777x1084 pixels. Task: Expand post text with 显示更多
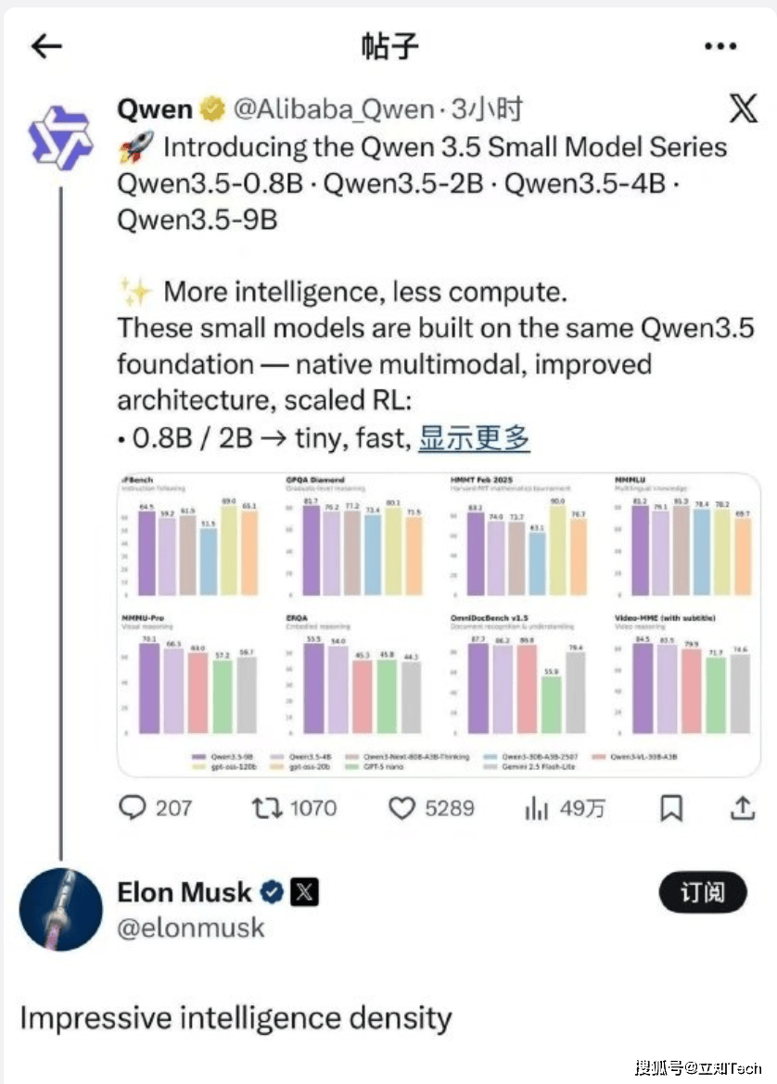[474, 437]
